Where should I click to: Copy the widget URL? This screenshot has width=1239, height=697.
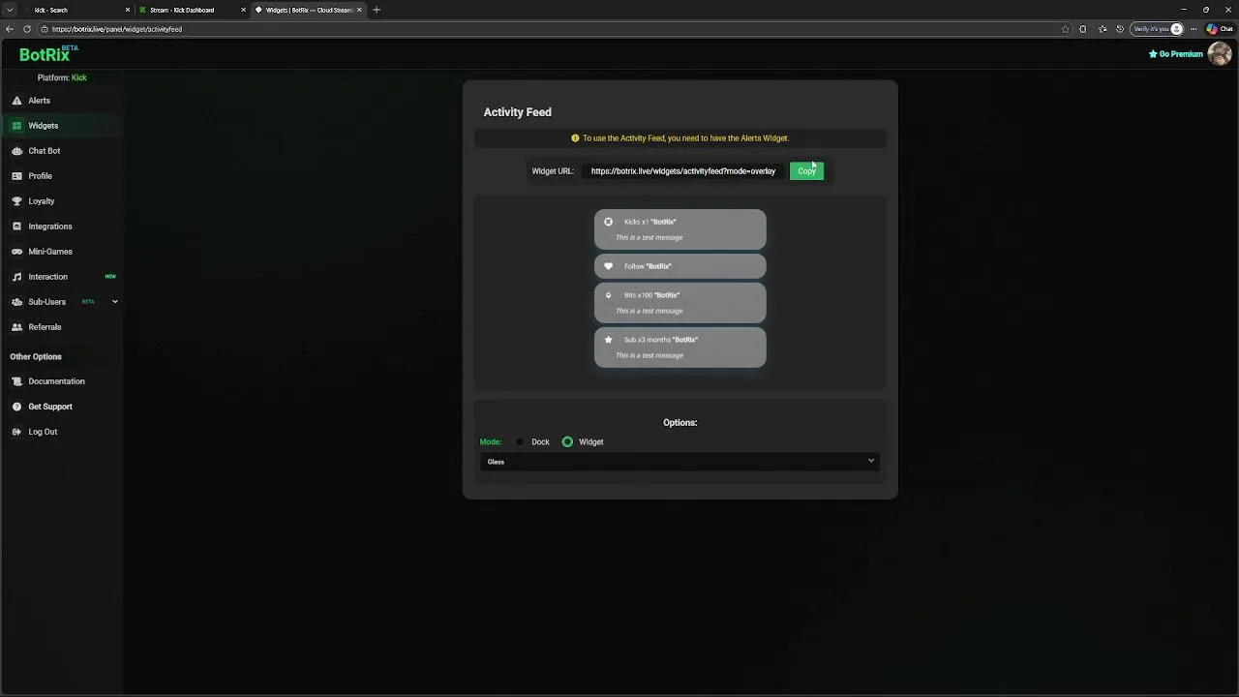click(x=806, y=171)
